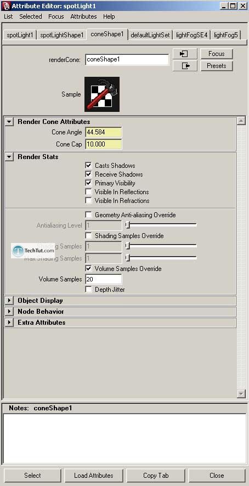The height and width of the screenshot is (486, 249).
Task: Click the Load Attributes button
Action: click(94, 475)
